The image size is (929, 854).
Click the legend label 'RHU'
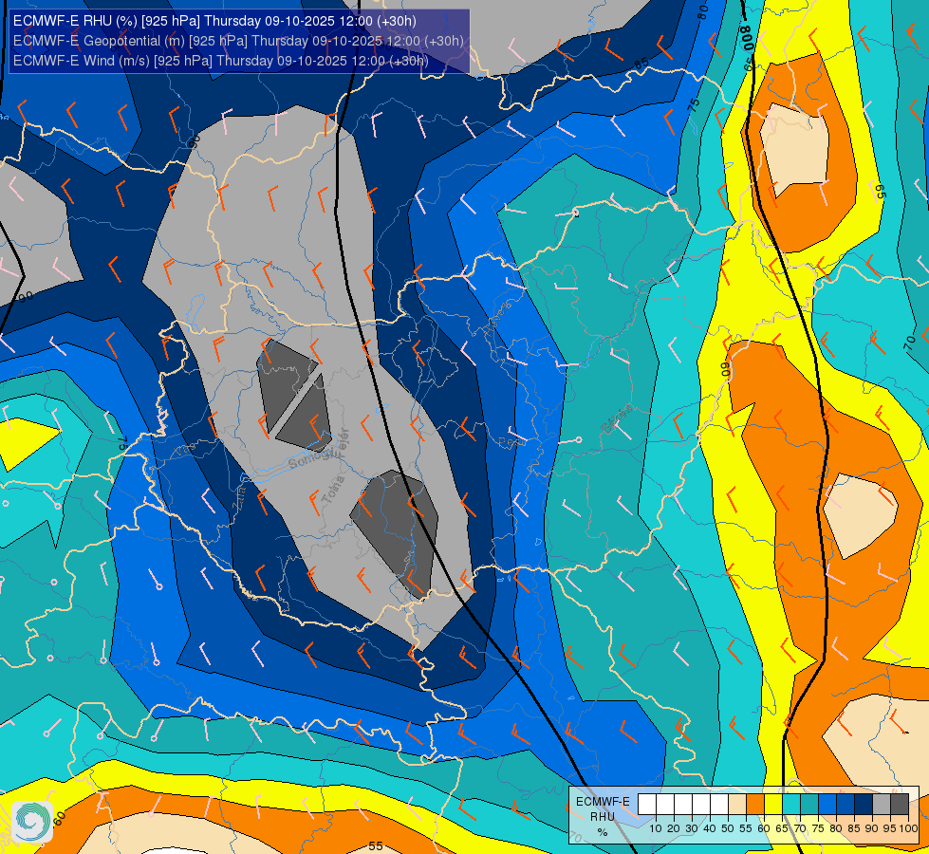[x=603, y=817]
